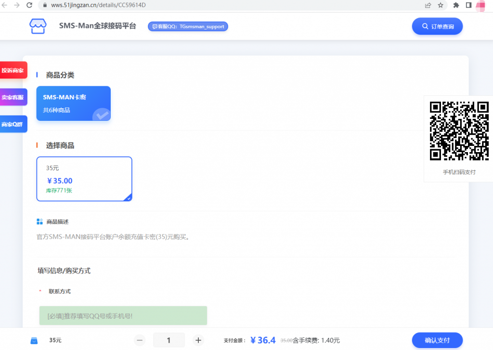
Task: Click the 商品分类 section heading
Action: click(60, 75)
